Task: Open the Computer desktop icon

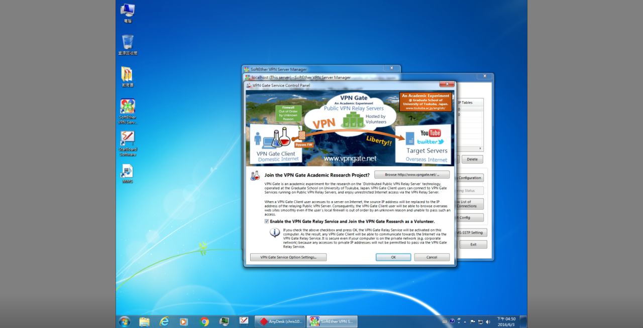Action: 128,13
